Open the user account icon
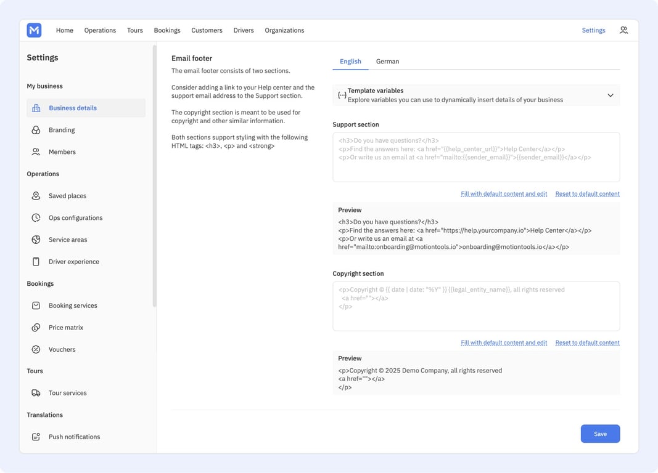This screenshot has width=658, height=473. tap(623, 30)
